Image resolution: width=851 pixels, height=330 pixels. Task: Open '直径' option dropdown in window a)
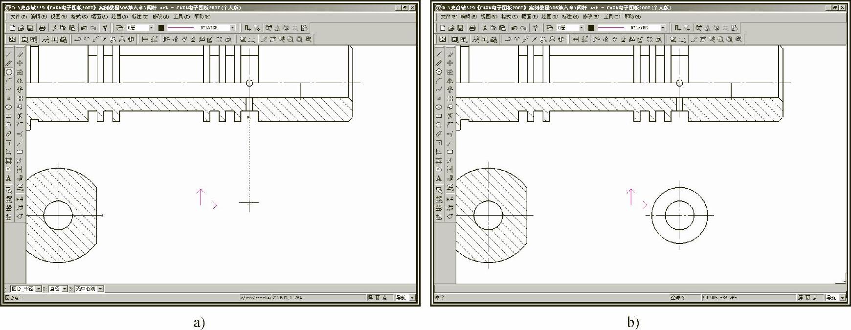65,289
